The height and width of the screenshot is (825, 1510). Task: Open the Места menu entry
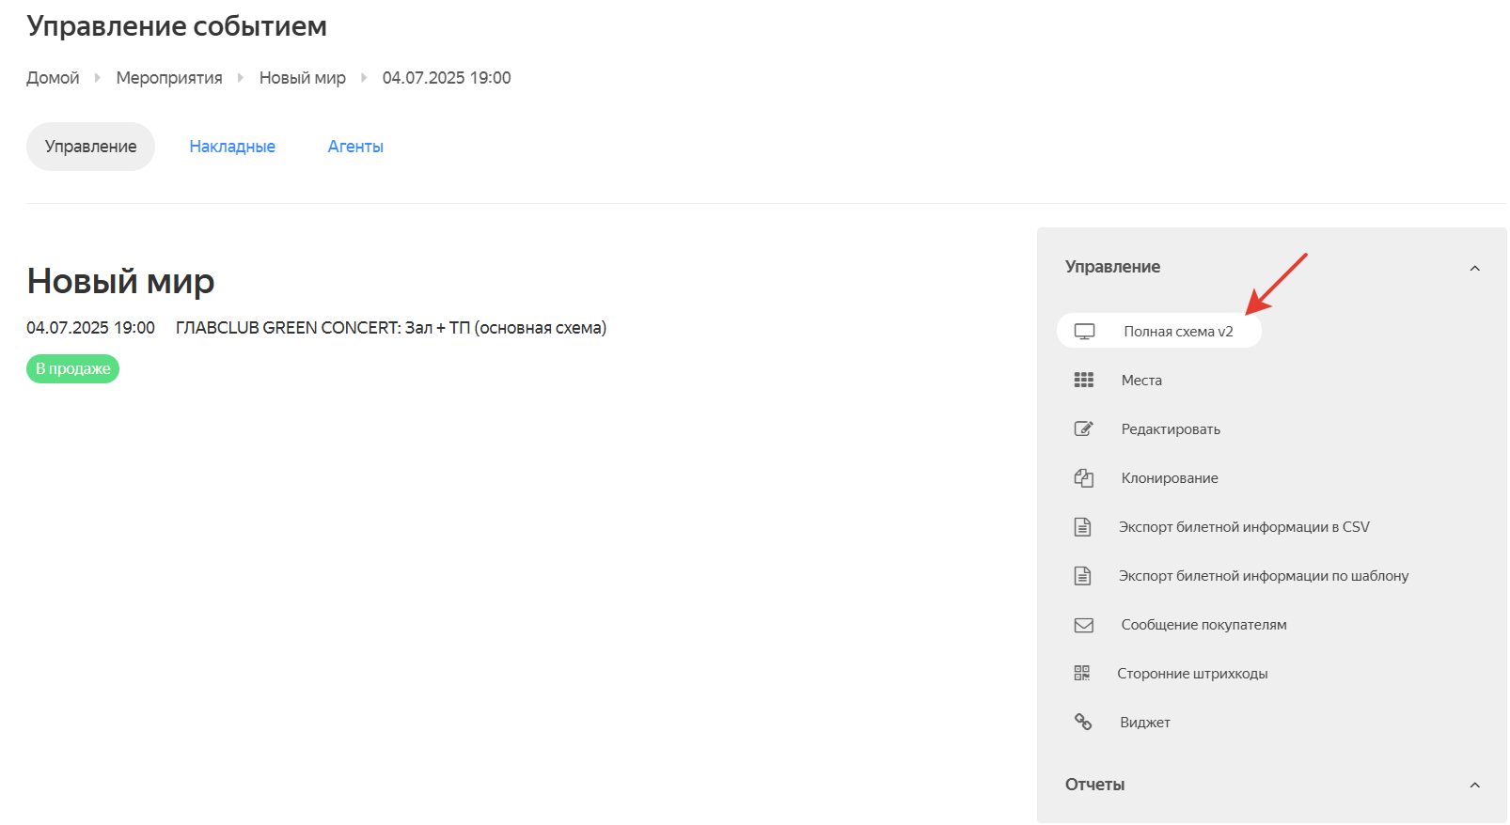pos(1141,381)
